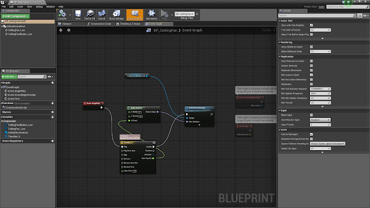Open My Blueprint view options eye dropdown
Image resolution: width=370 pixels, height=208 pixels.
50,77
